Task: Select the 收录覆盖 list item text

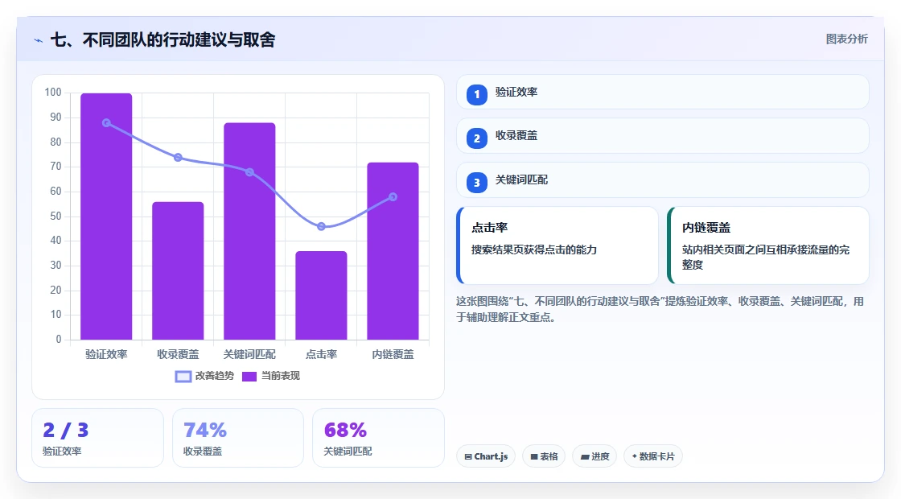Action: point(516,136)
